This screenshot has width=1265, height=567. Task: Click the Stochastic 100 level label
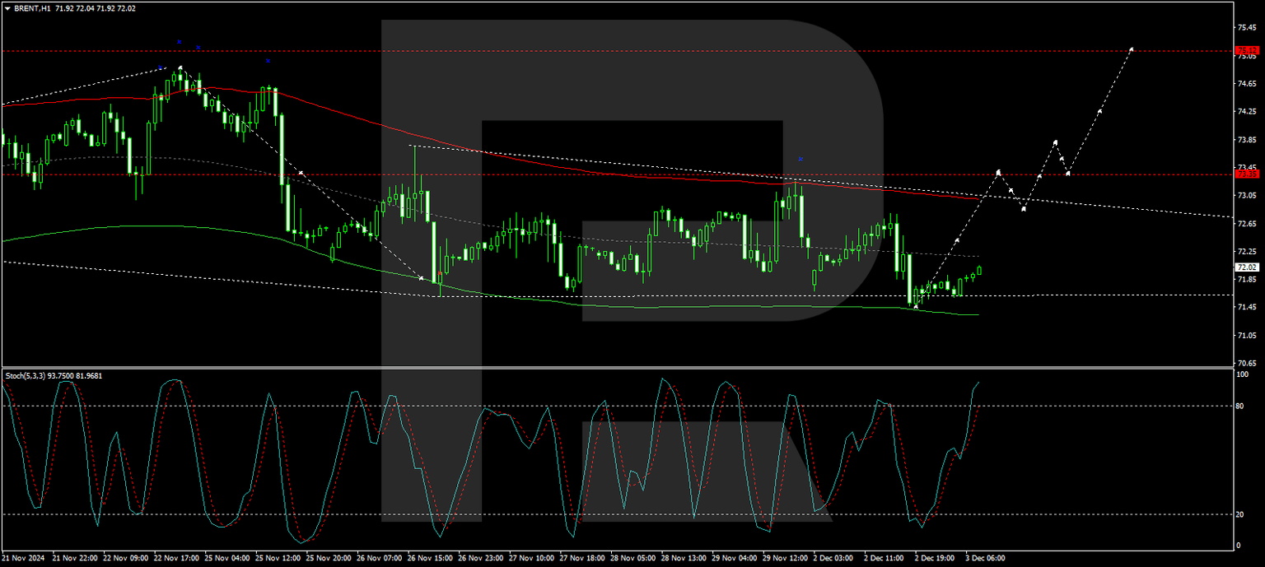coord(1243,374)
